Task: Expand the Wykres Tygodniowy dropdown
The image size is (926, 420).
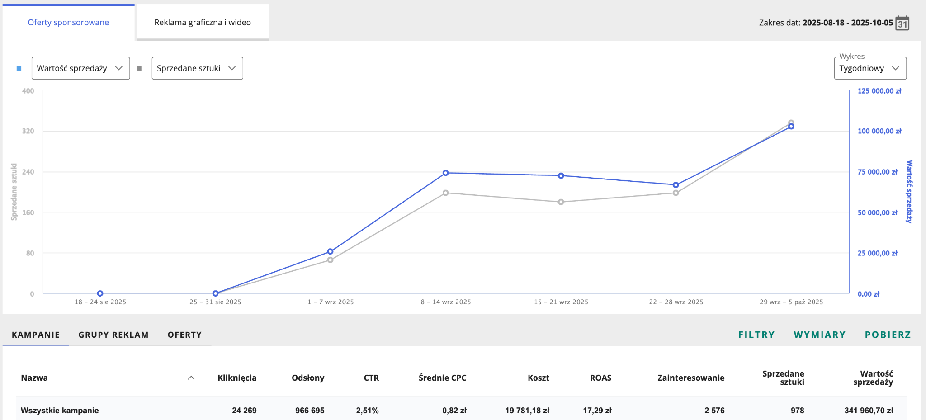Action: (870, 68)
